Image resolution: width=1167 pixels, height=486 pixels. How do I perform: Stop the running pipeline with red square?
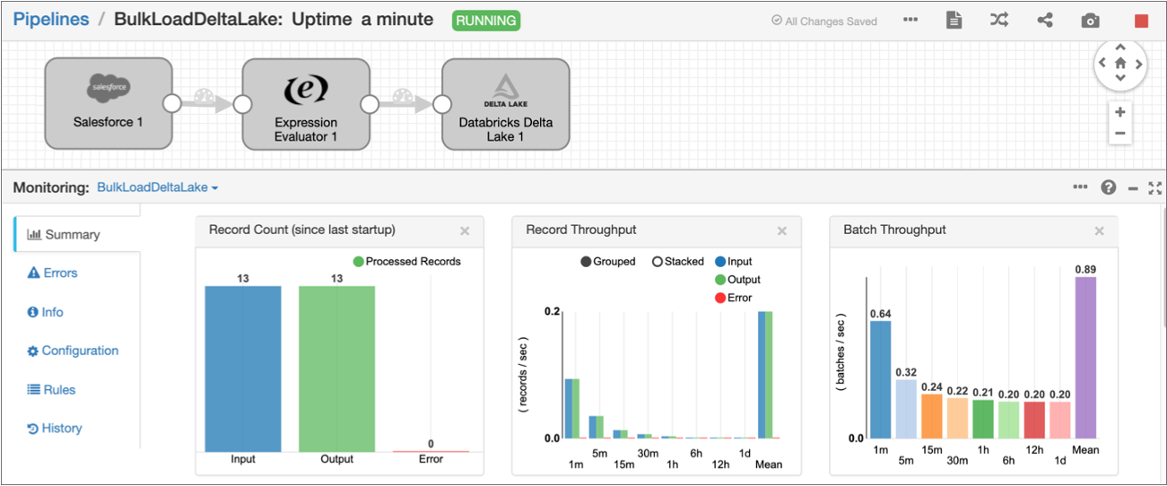(x=1141, y=21)
